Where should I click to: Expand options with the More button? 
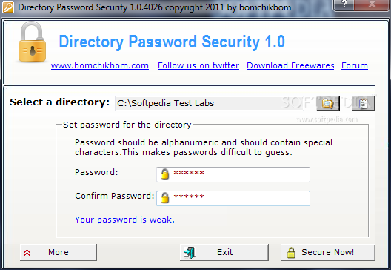59,252
